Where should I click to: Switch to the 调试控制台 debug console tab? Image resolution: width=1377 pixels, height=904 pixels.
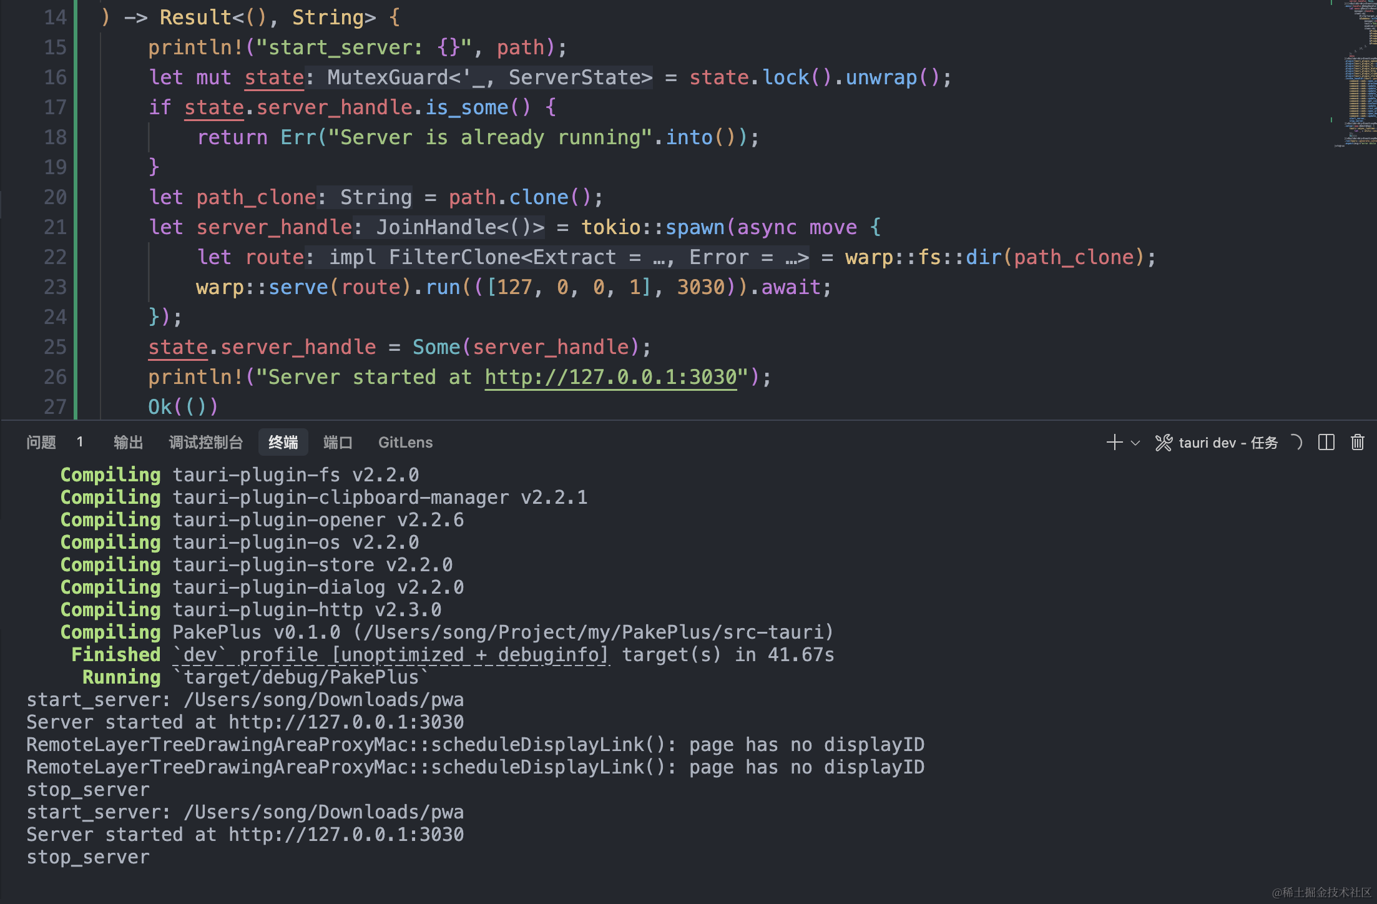205,443
